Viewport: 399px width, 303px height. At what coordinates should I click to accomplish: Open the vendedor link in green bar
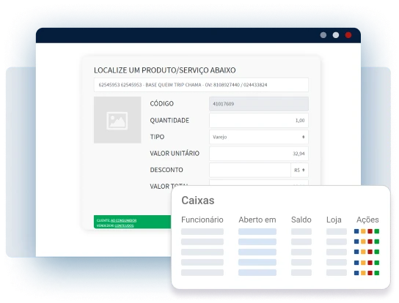click(x=124, y=225)
